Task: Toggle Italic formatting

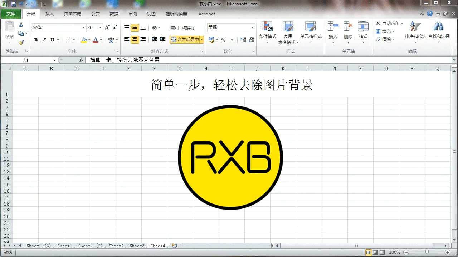Action: (44, 40)
